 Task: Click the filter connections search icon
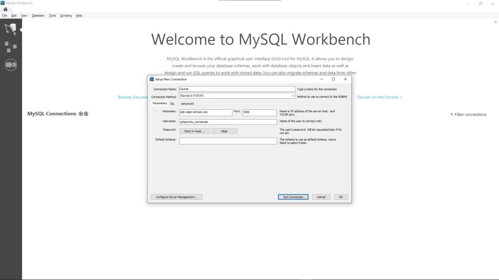coord(452,114)
